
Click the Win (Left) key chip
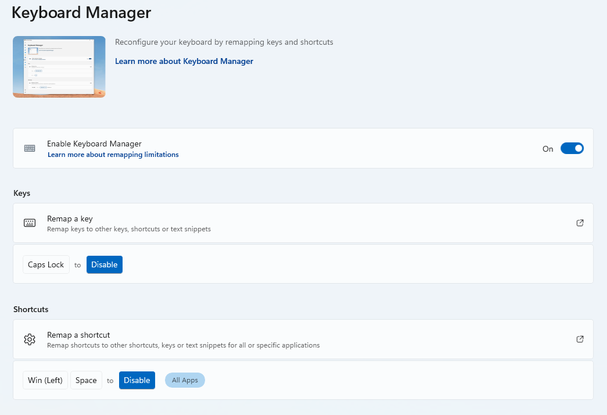click(45, 380)
